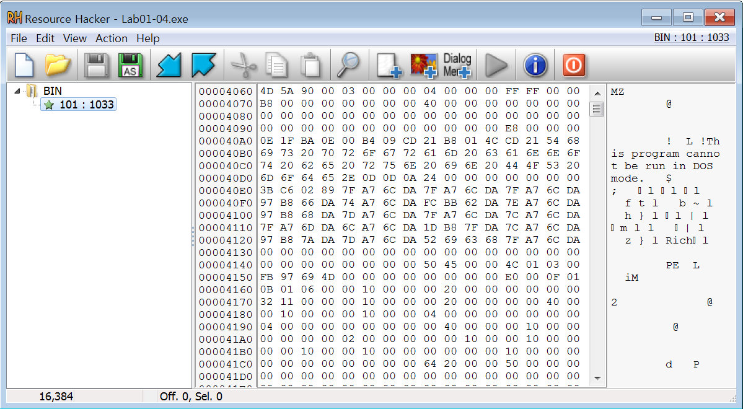The width and height of the screenshot is (743, 409).
Task: Click the gray Compile play arrow
Action: (496, 65)
